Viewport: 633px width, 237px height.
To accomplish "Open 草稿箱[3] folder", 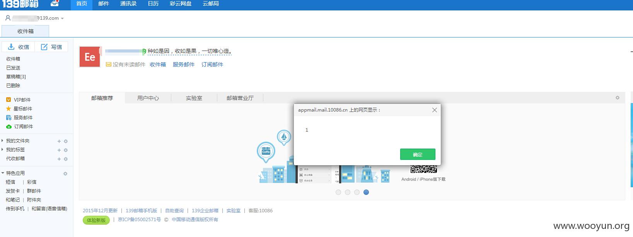I will [x=16, y=77].
